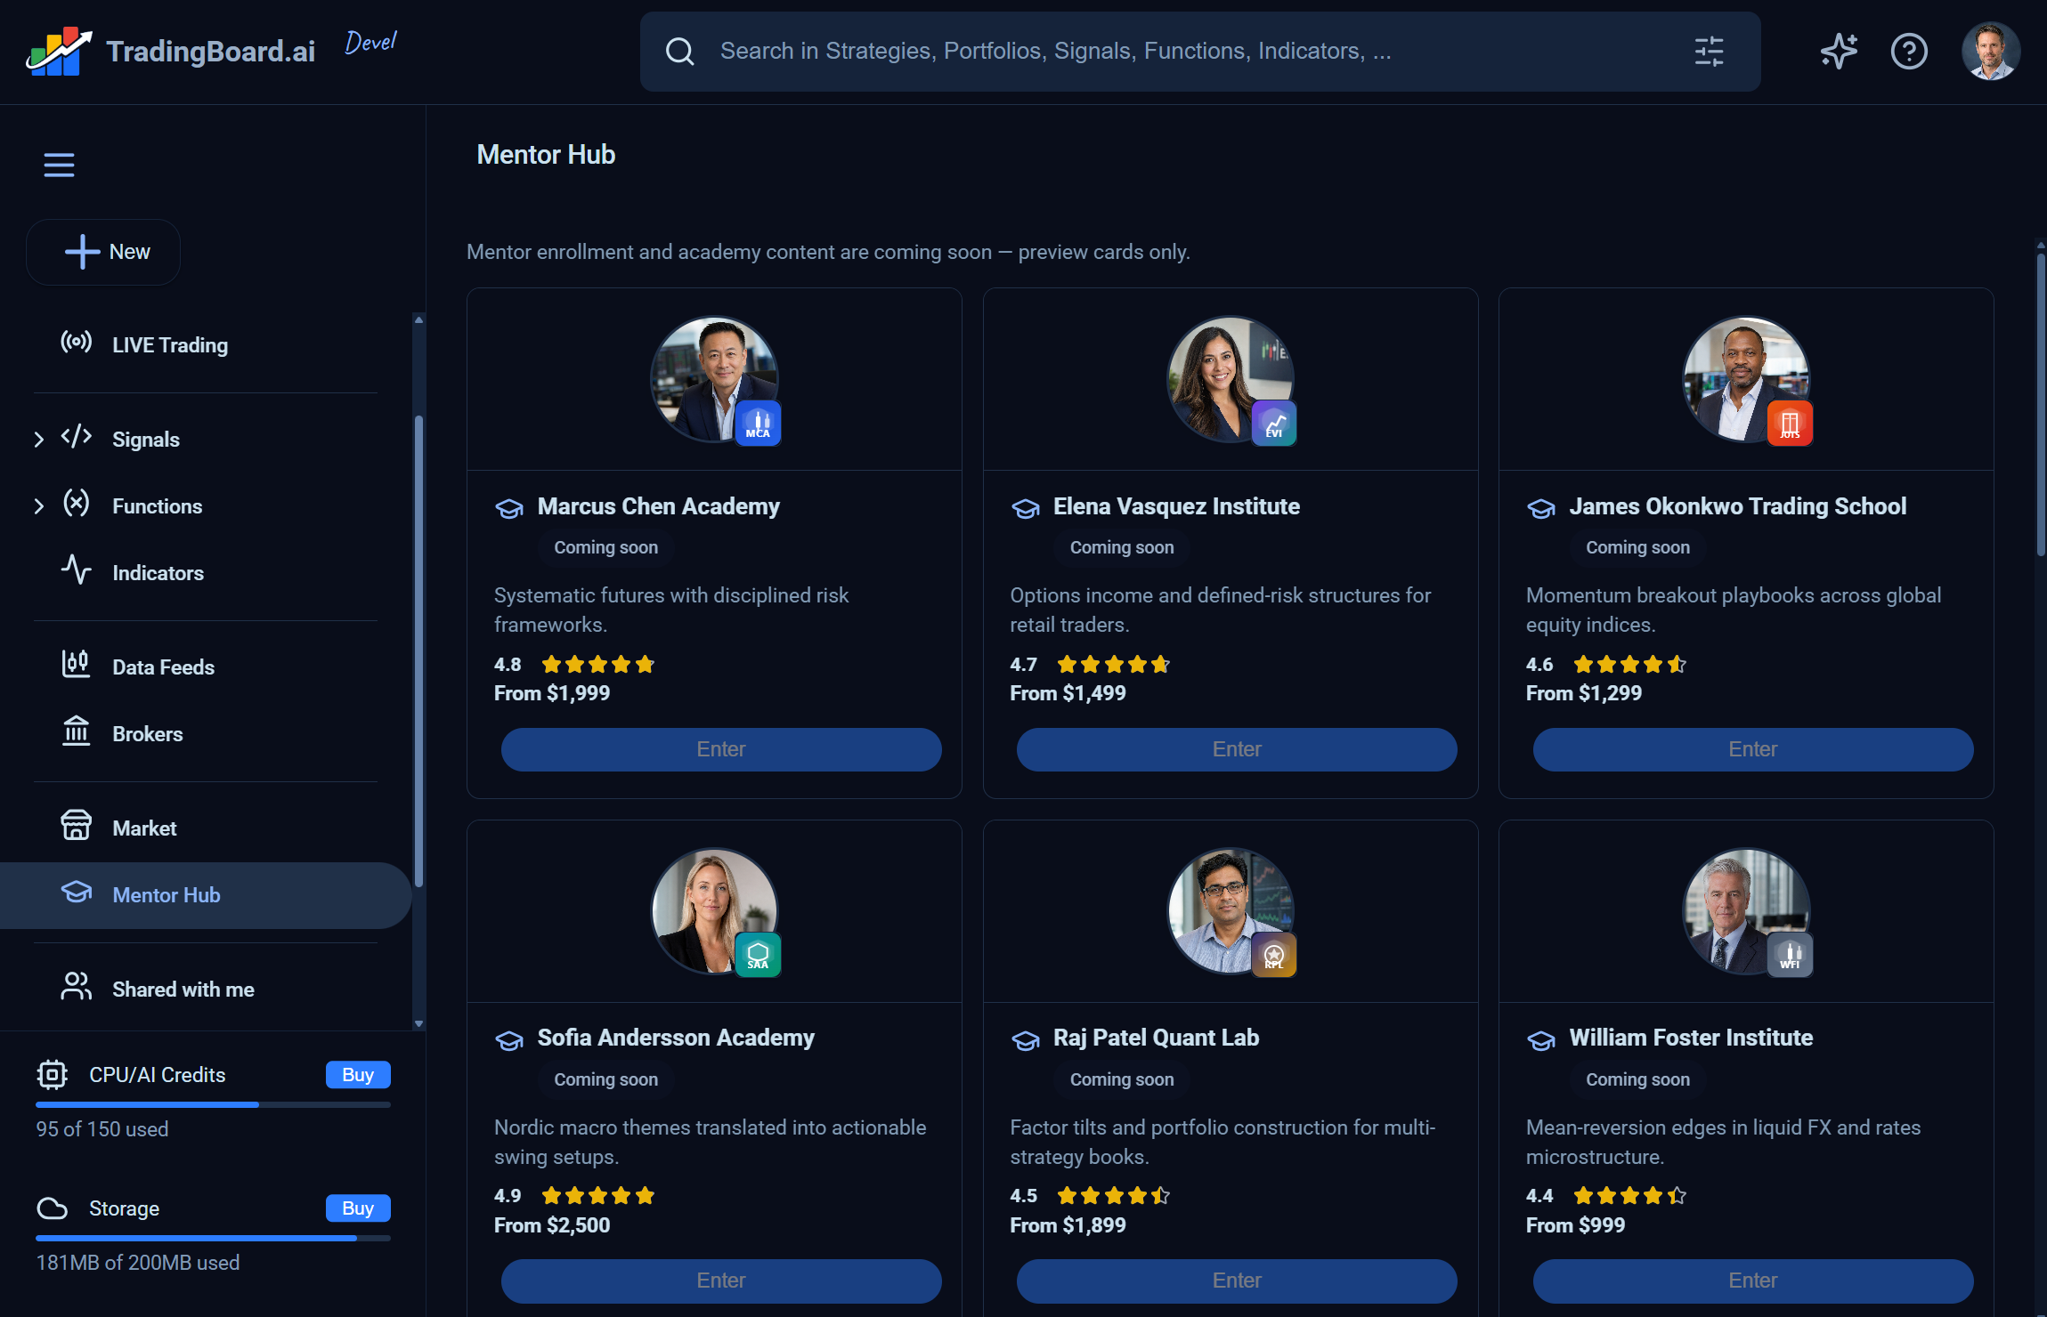Click the Signals code icon
This screenshot has width=2047, height=1317.
coord(76,437)
